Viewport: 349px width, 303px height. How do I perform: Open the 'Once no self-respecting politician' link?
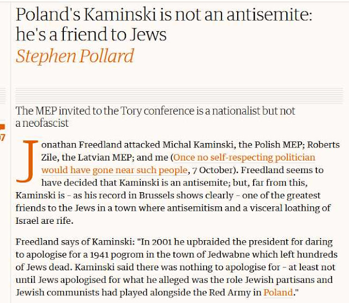click(x=244, y=157)
